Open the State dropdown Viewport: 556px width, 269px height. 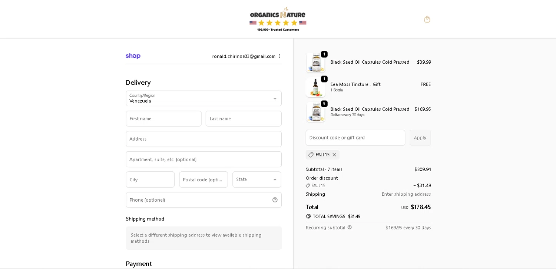coord(257,179)
